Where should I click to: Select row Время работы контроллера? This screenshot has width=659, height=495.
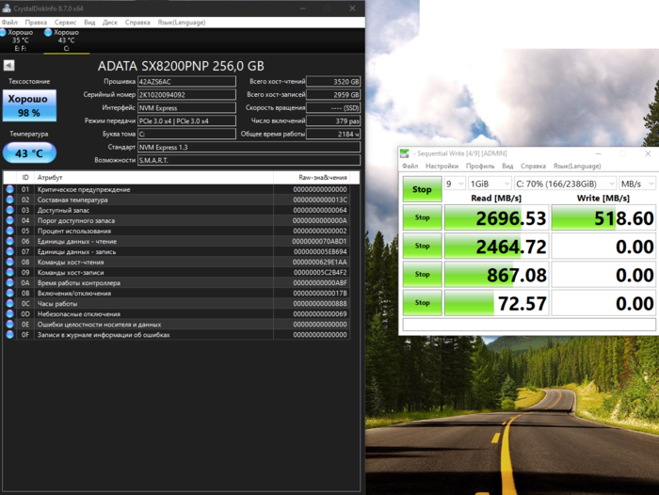pos(176,283)
